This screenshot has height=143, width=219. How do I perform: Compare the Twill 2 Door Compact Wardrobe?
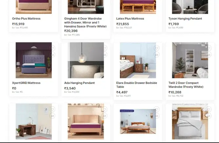(209, 55)
